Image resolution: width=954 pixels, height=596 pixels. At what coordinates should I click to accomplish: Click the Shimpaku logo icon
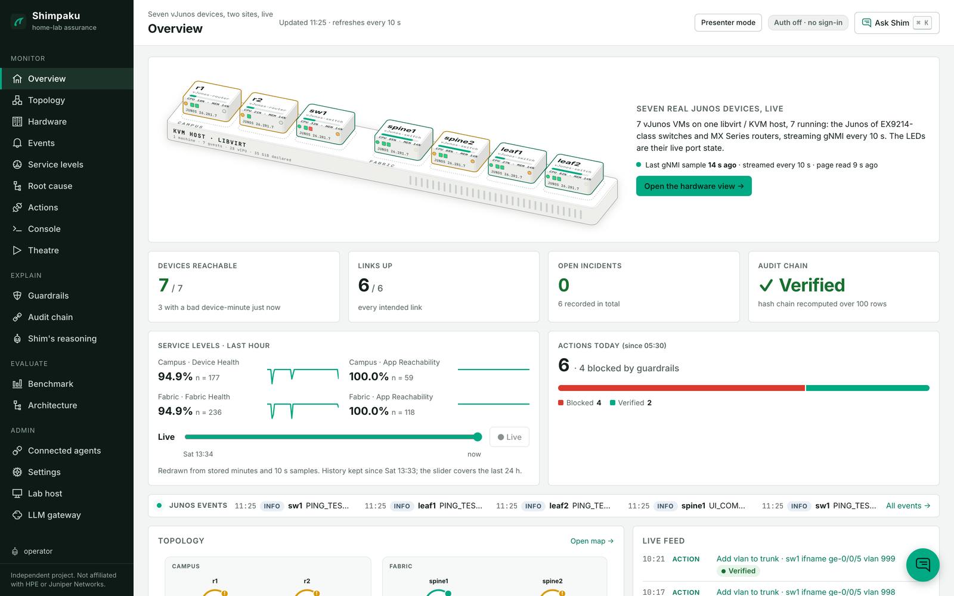pyautogui.click(x=19, y=21)
